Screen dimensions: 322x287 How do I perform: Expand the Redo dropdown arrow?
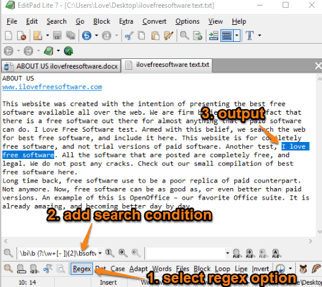(116, 35)
